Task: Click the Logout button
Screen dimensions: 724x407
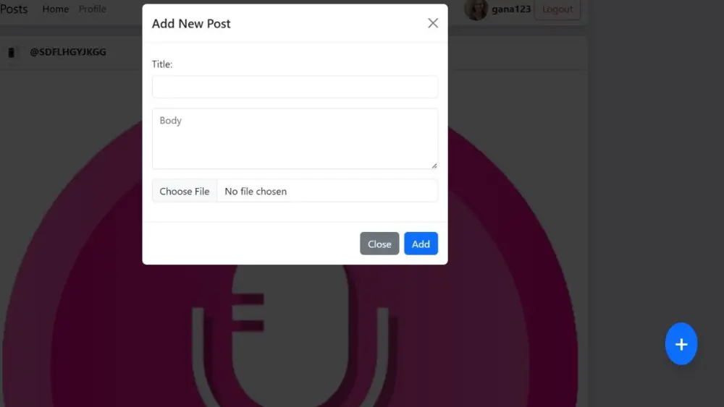Action: click(557, 9)
